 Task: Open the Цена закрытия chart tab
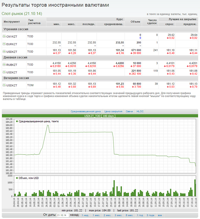(113, 111)
